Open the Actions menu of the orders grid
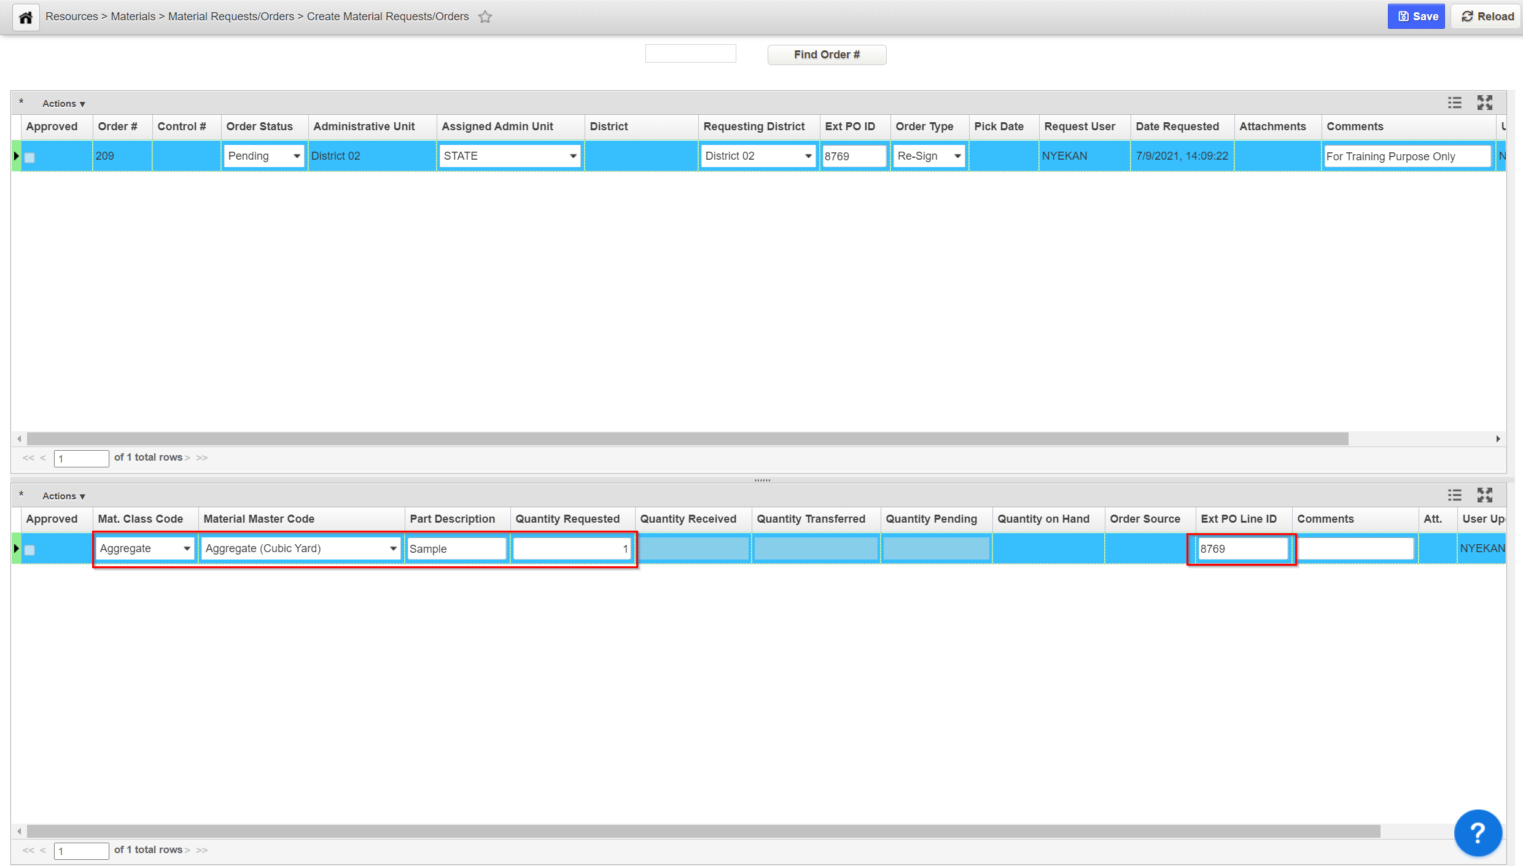Screen dimensions: 1523x866 63,104
